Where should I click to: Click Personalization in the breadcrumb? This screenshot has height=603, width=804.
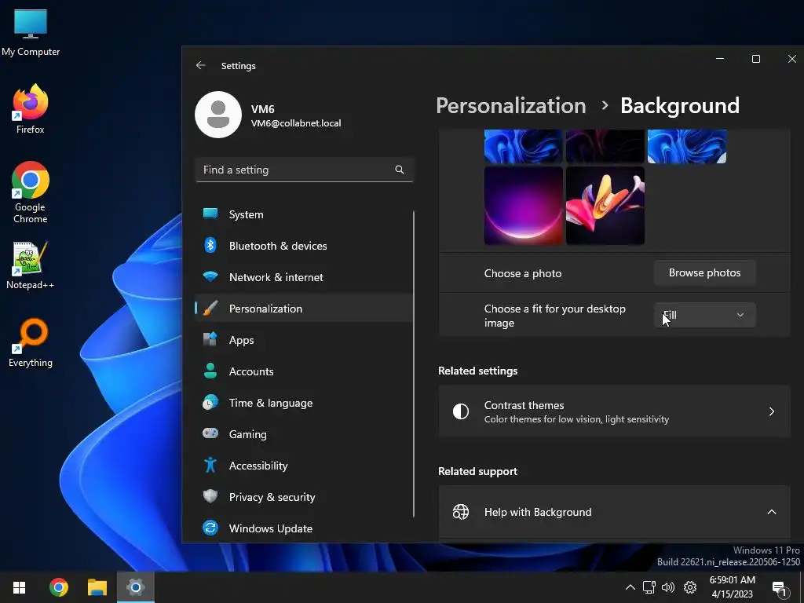pos(510,106)
